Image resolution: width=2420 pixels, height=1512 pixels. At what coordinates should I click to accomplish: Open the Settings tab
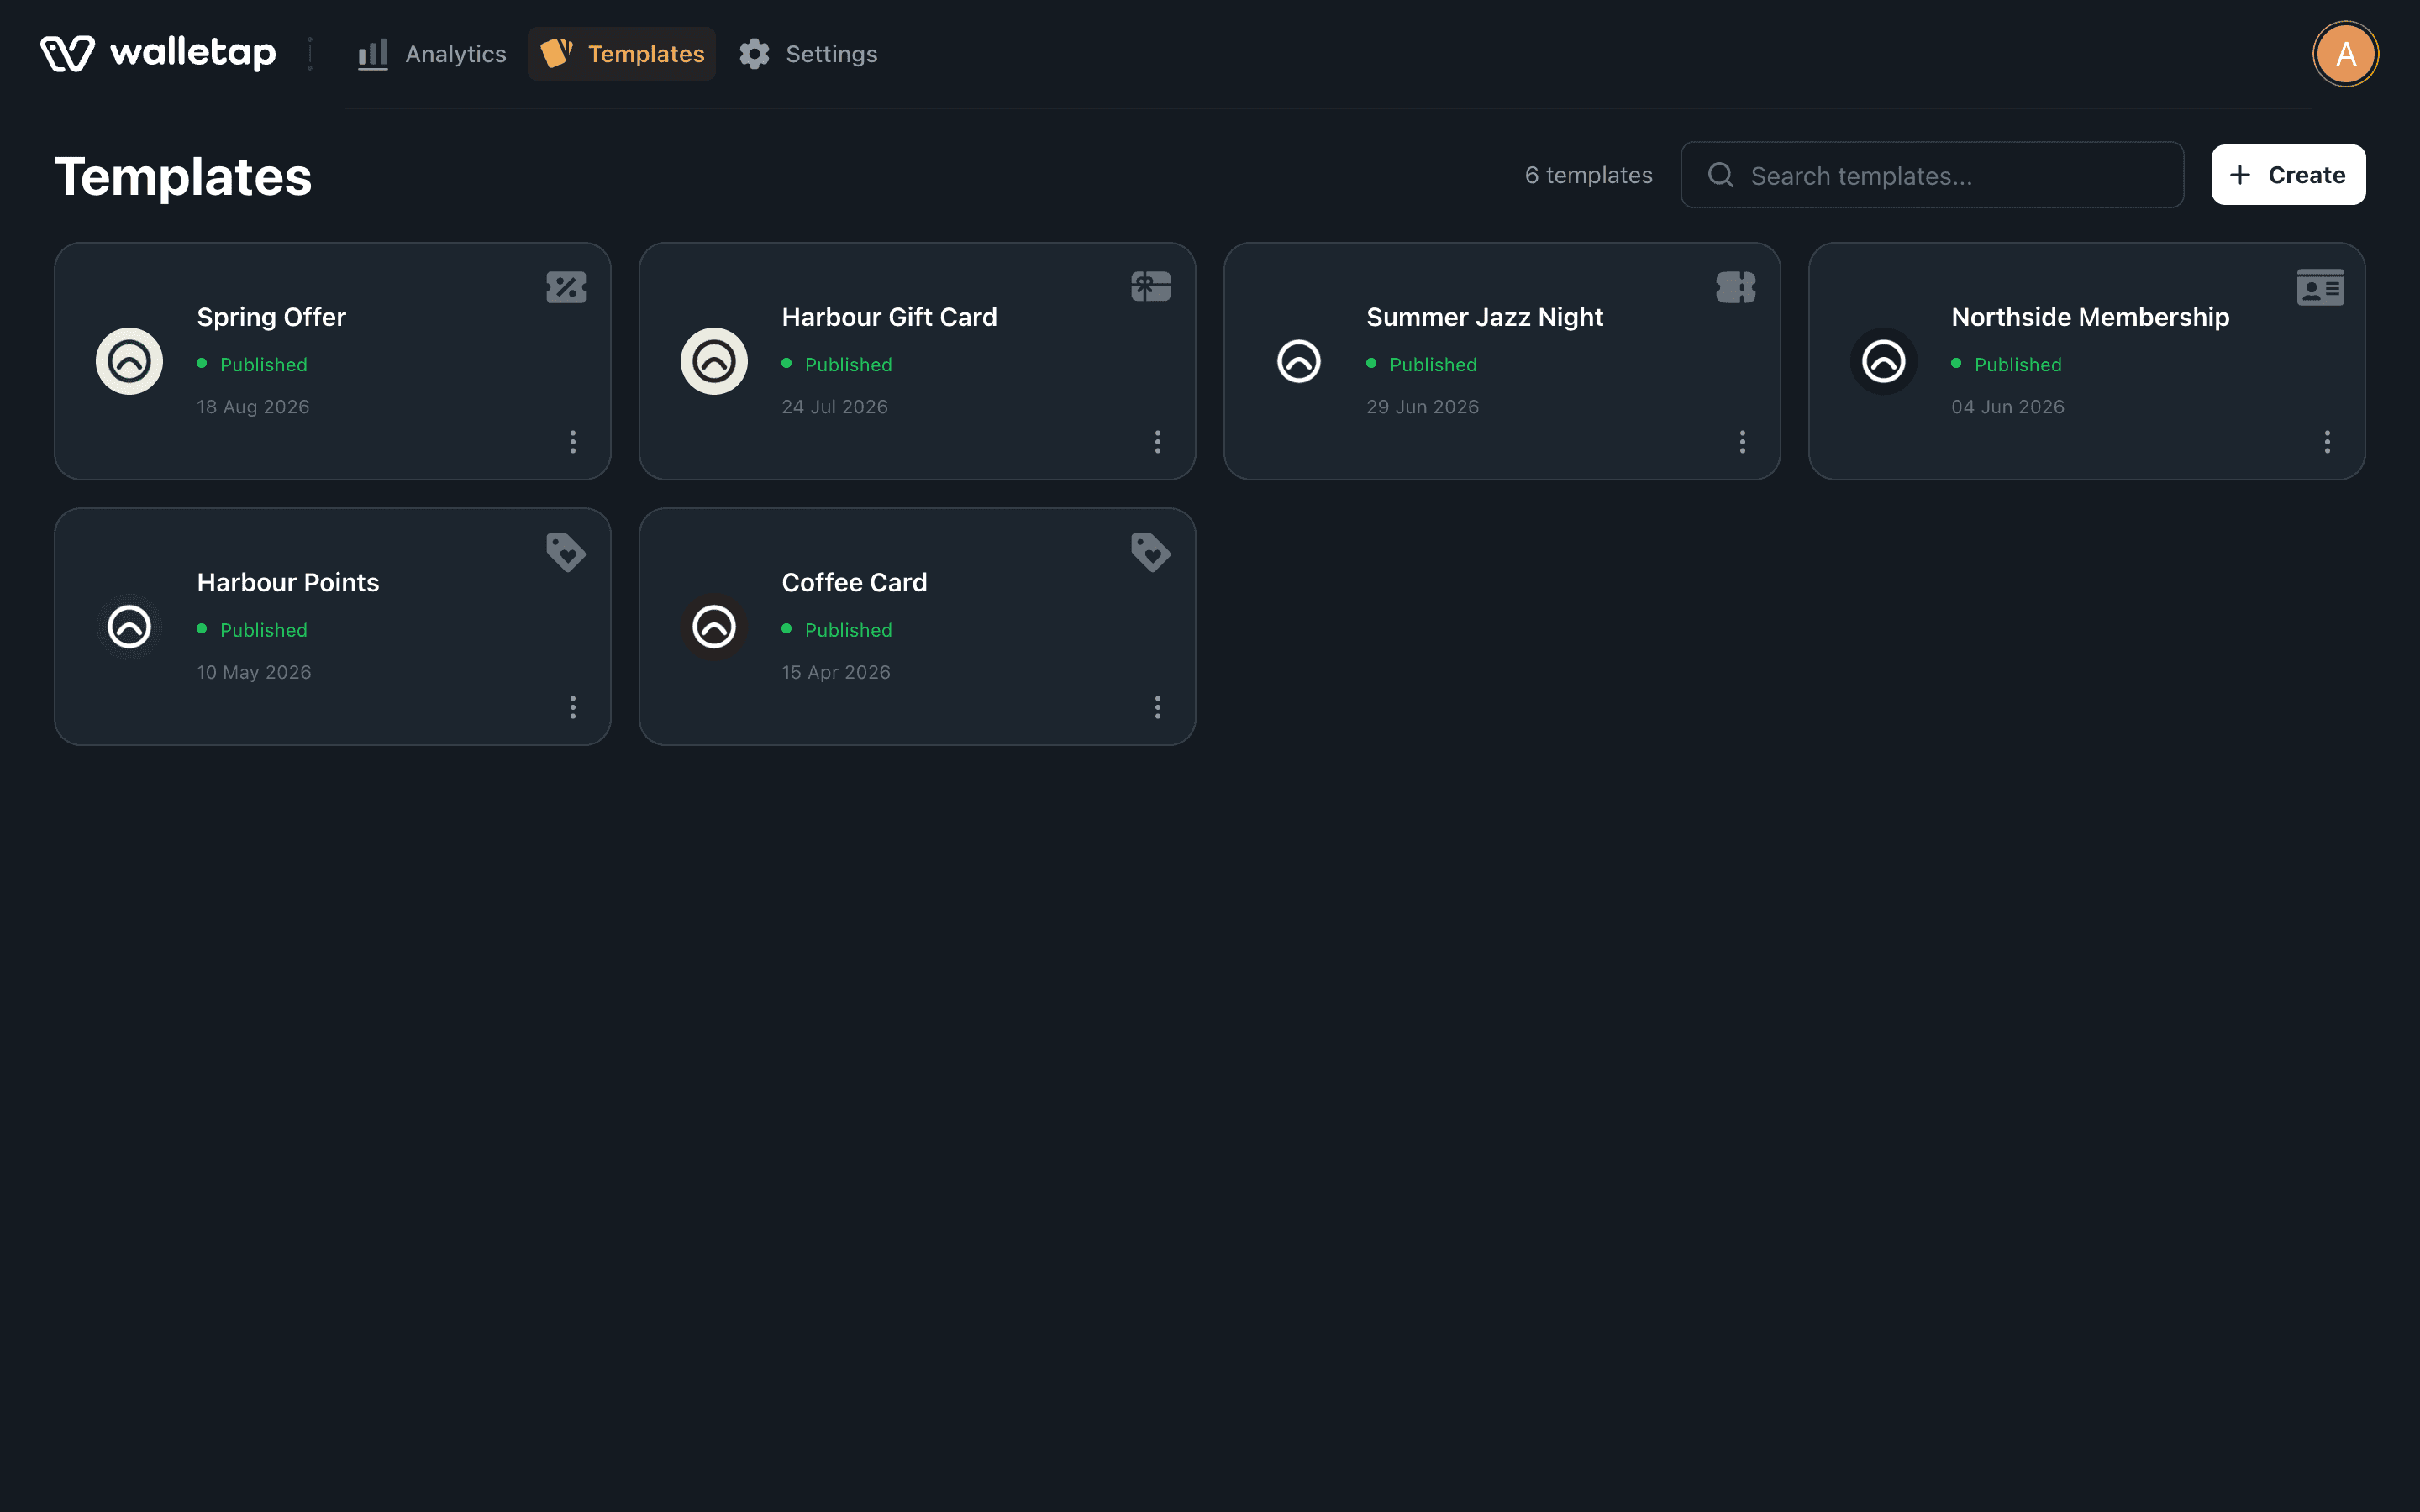point(808,54)
